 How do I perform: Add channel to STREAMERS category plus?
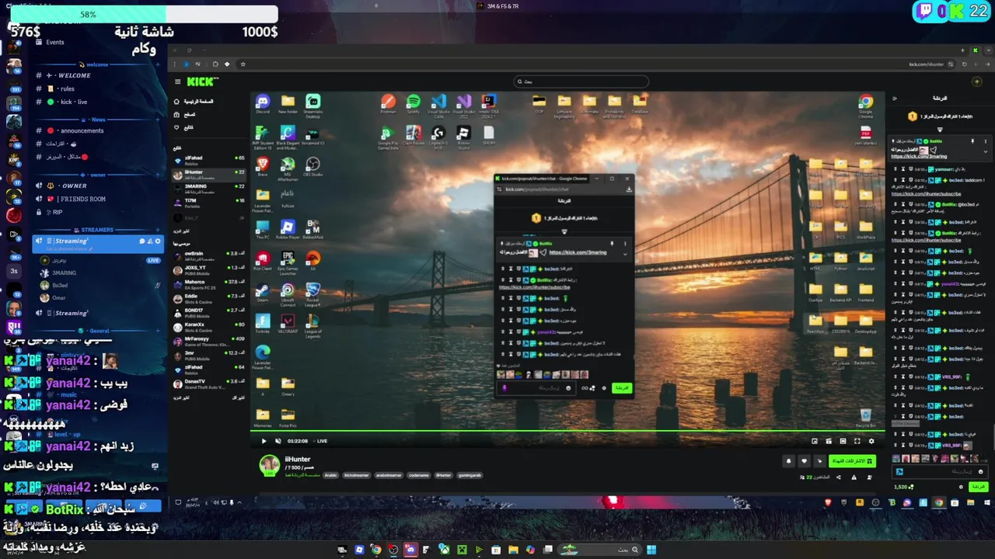coord(159,230)
